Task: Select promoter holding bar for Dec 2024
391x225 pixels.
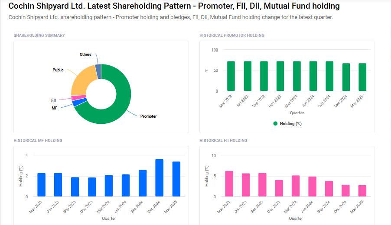Action: coord(346,77)
